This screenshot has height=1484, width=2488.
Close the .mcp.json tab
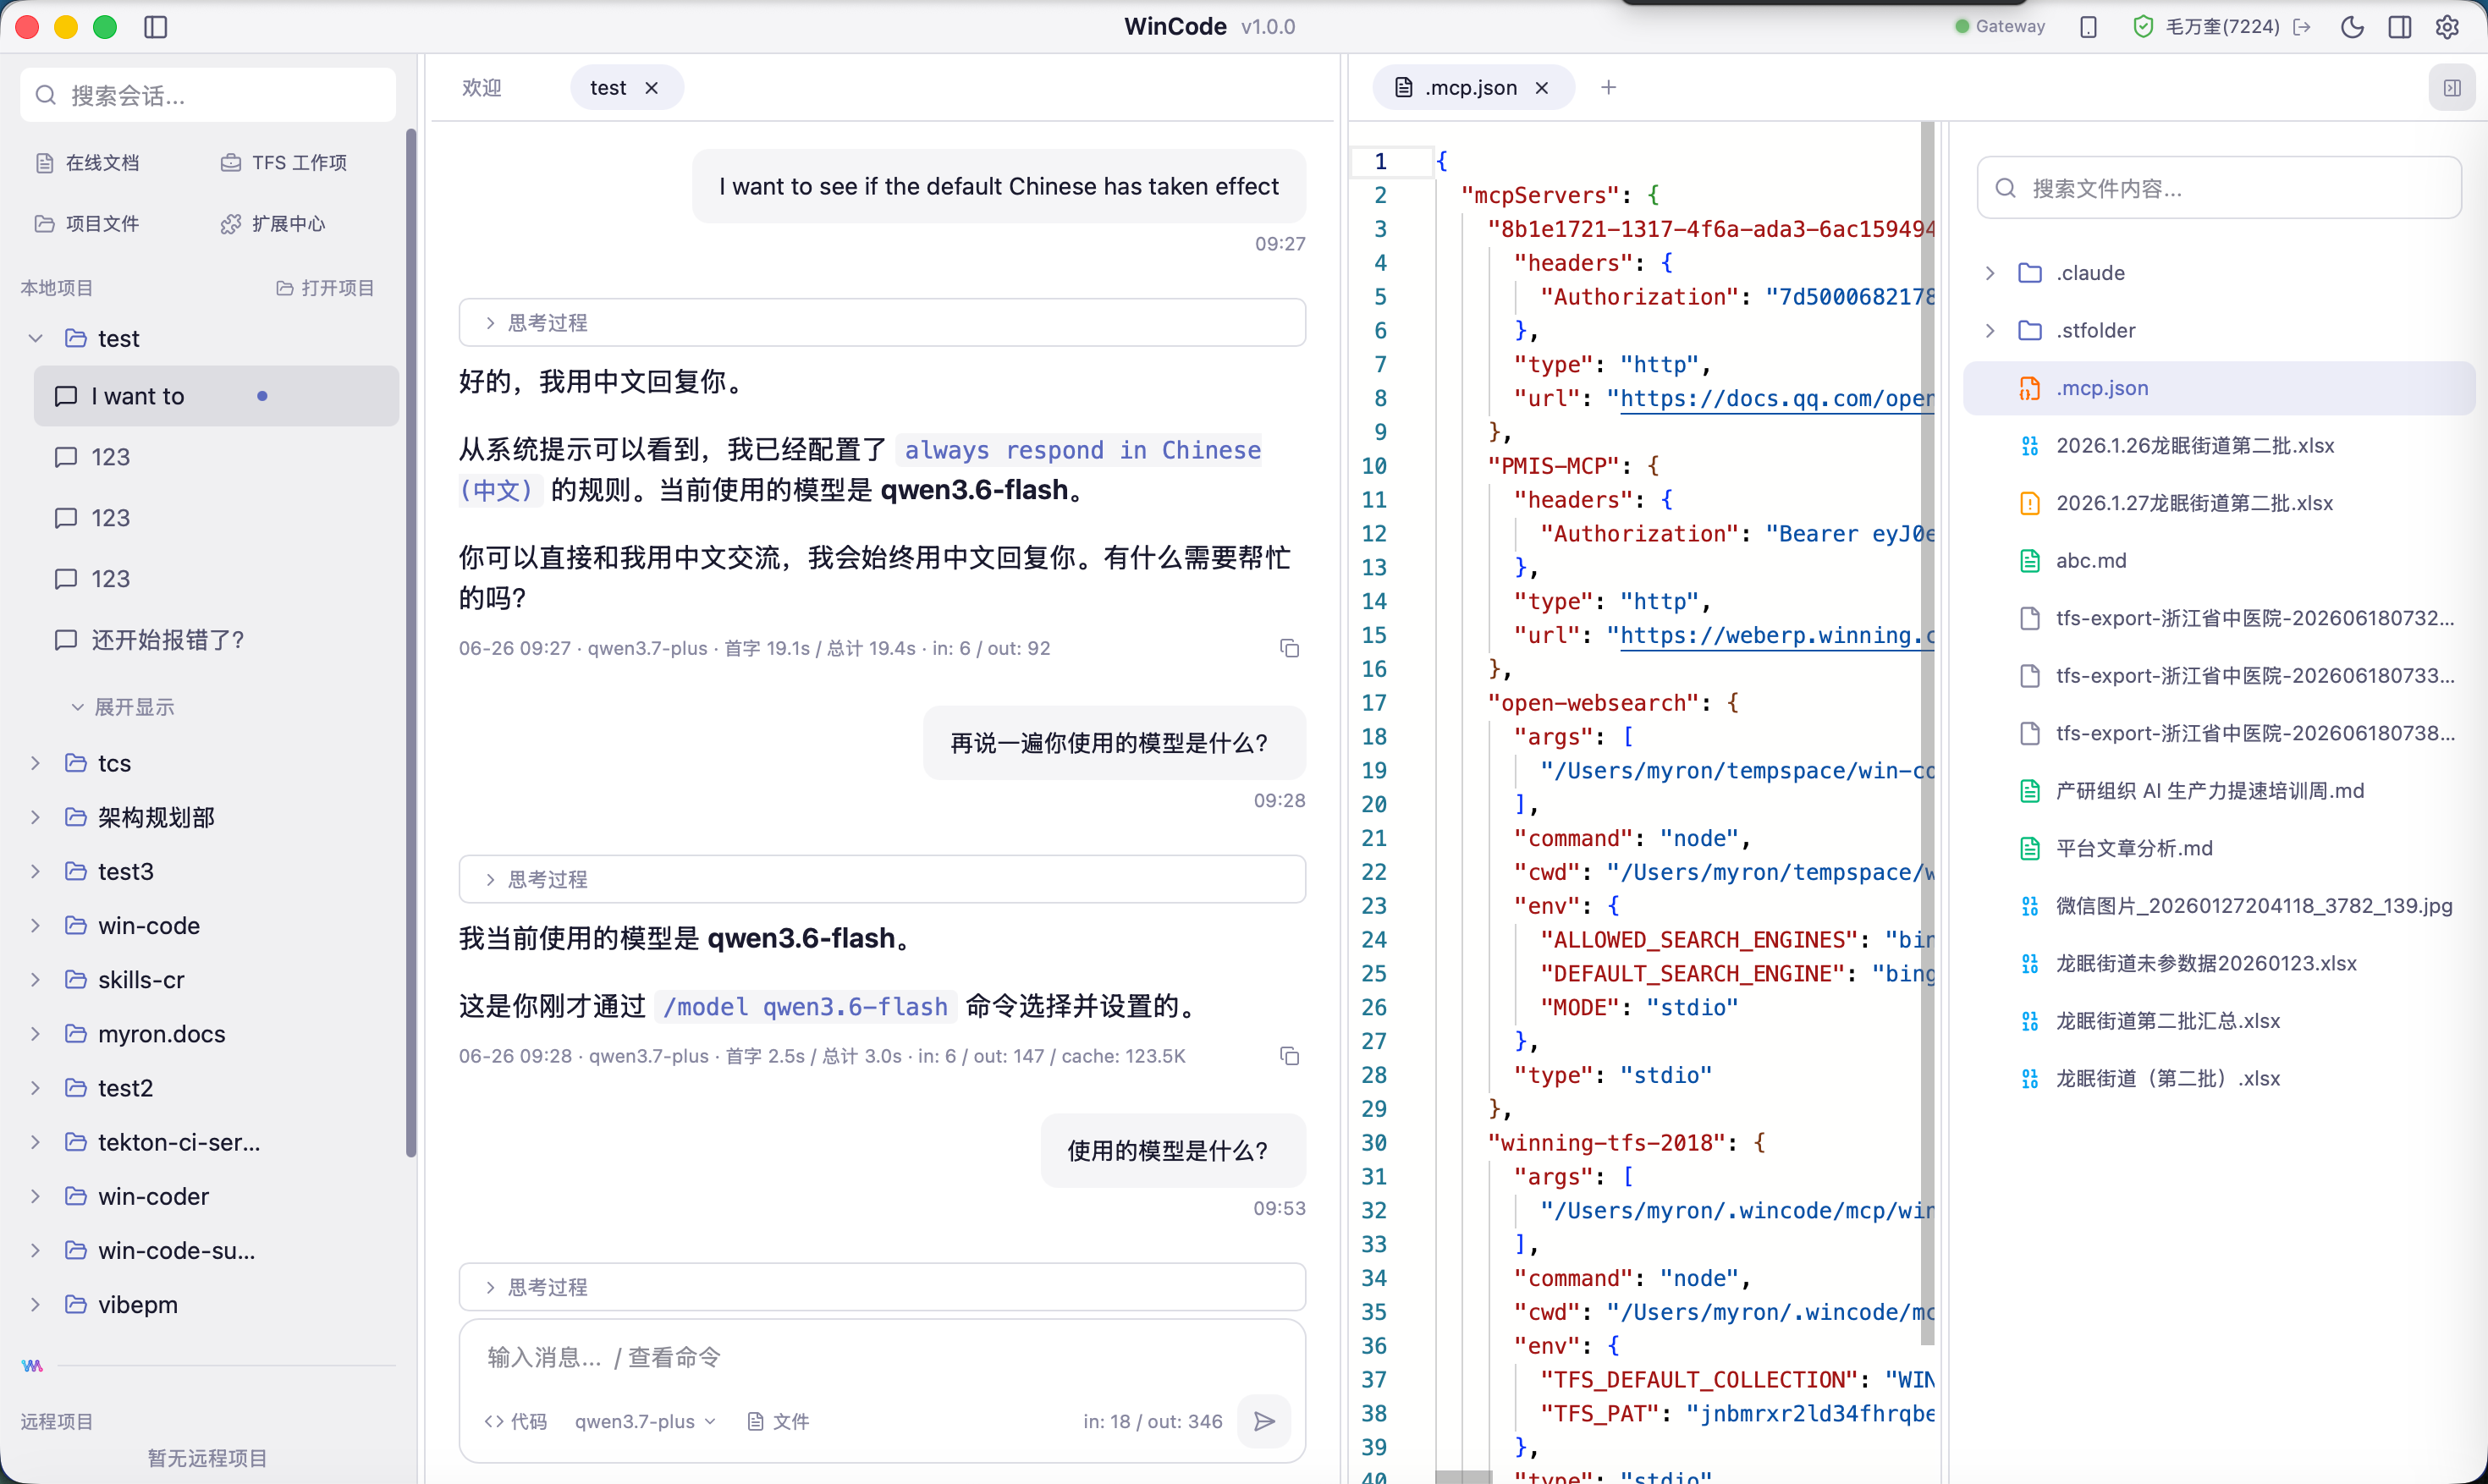coord(1542,88)
